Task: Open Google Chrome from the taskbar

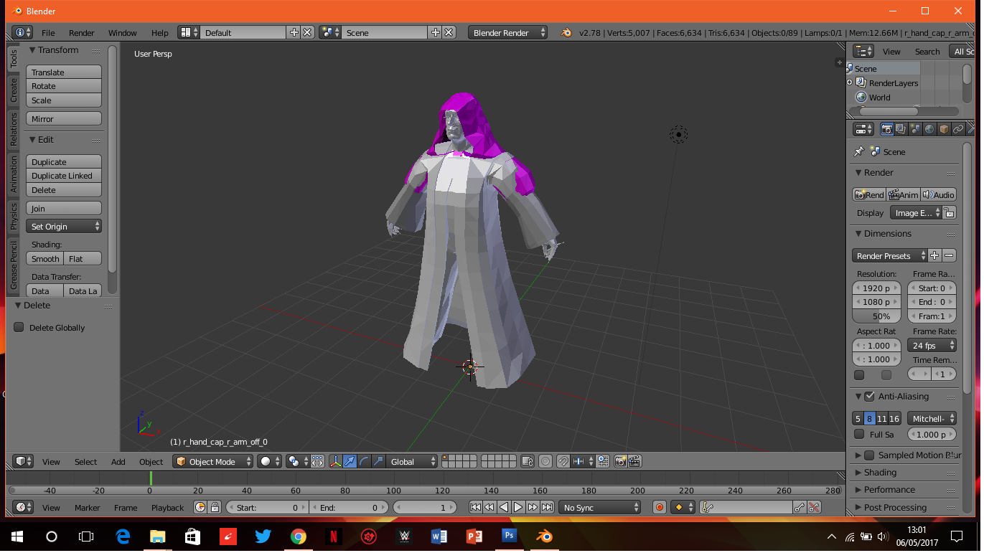Action: 299,537
